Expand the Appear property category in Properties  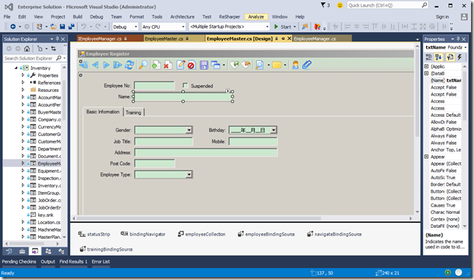coord(426,157)
